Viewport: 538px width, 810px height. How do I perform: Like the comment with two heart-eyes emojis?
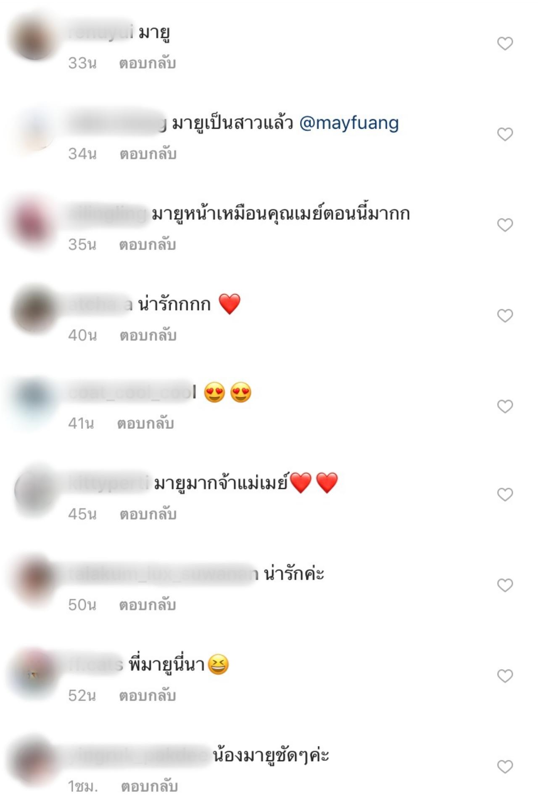click(505, 406)
